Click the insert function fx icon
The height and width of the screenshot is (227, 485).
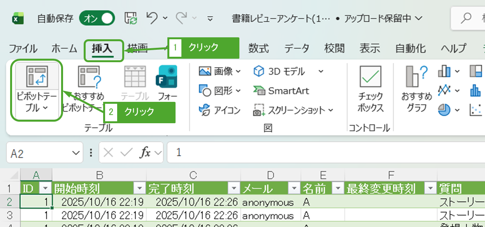tap(145, 153)
